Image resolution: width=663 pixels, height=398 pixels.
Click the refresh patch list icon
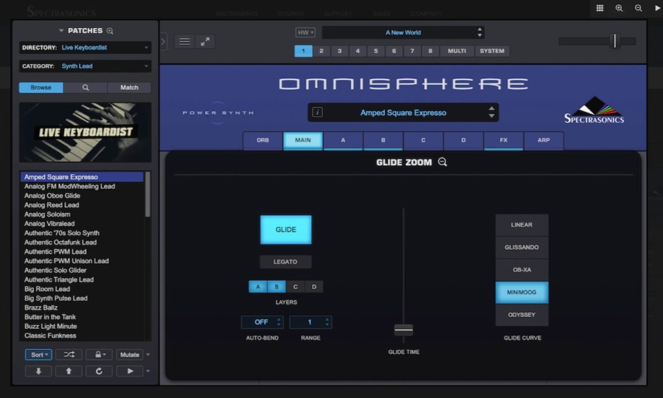(99, 371)
